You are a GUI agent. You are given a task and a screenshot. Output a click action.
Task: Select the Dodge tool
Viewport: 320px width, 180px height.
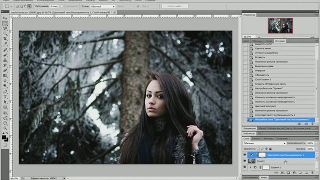(x=5, y=85)
